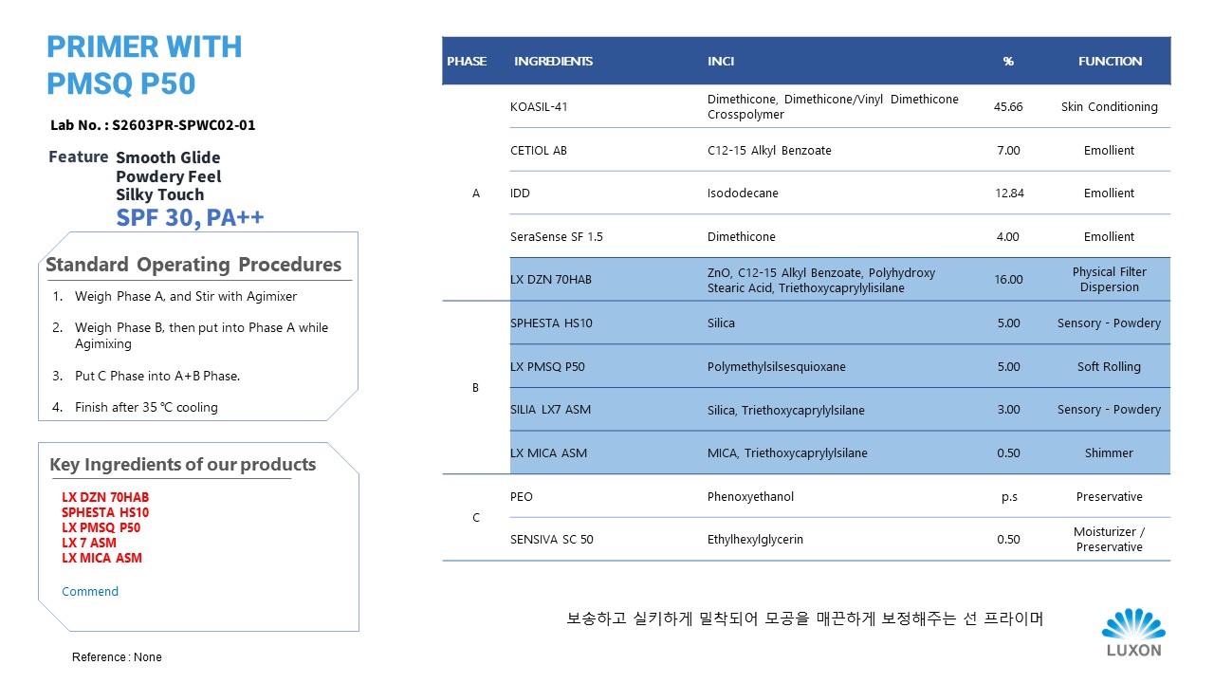The width and height of the screenshot is (1214, 683).
Task: Click the FUNCTION column header
Action: click(x=1110, y=61)
